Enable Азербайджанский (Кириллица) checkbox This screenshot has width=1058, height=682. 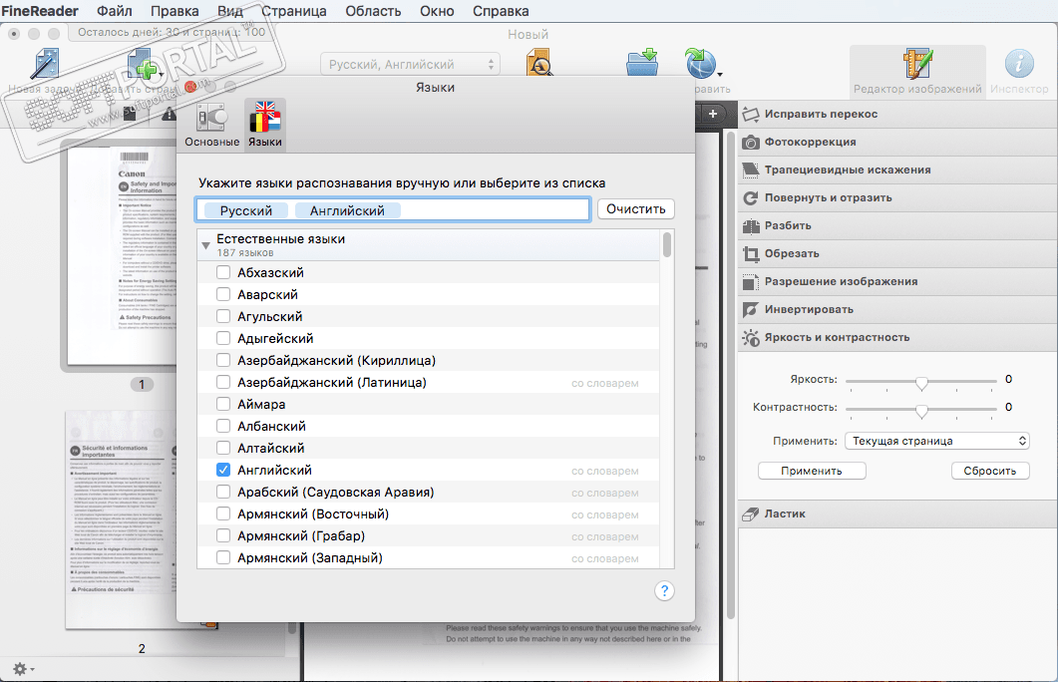click(223, 360)
